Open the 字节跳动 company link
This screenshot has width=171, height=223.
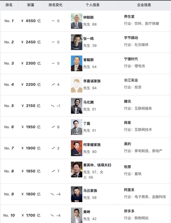[131, 38]
